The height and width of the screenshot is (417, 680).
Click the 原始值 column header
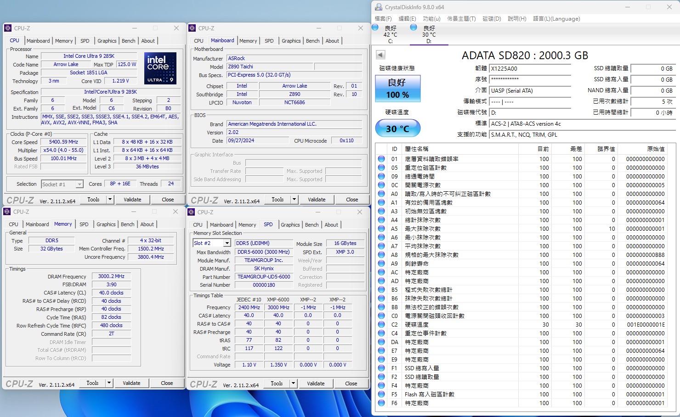click(x=655, y=149)
